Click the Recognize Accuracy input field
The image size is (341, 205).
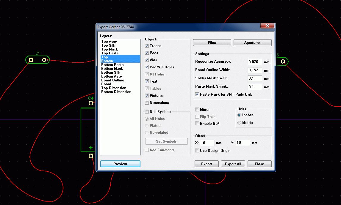point(255,62)
